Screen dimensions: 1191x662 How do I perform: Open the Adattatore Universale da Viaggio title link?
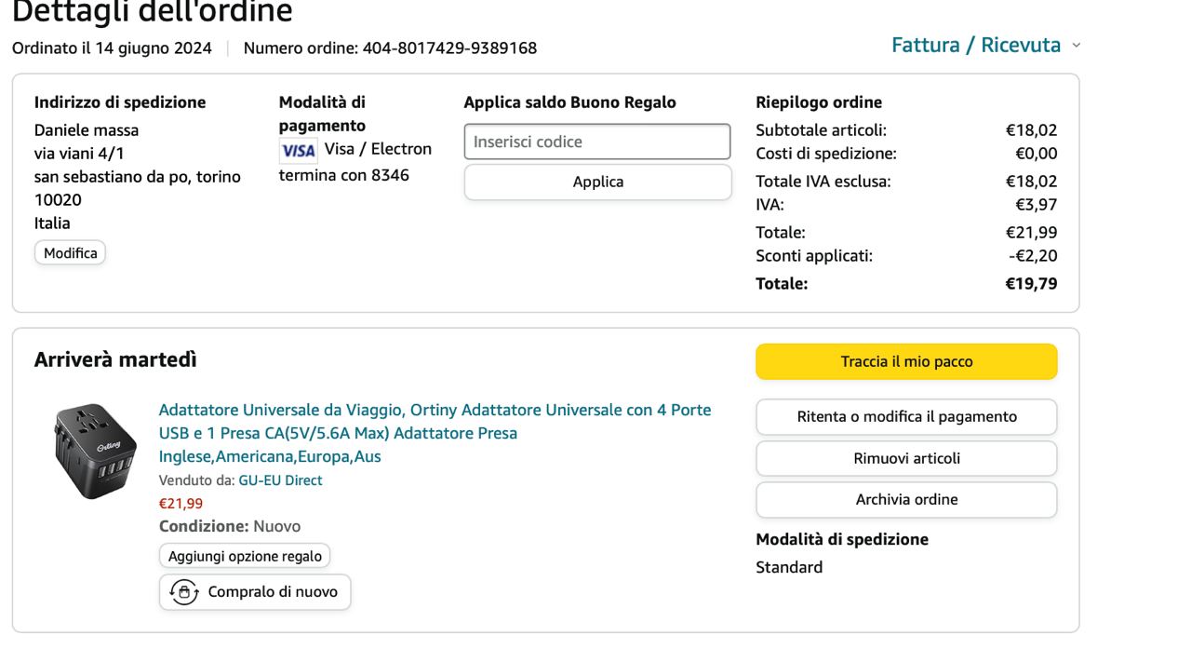(x=435, y=433)
